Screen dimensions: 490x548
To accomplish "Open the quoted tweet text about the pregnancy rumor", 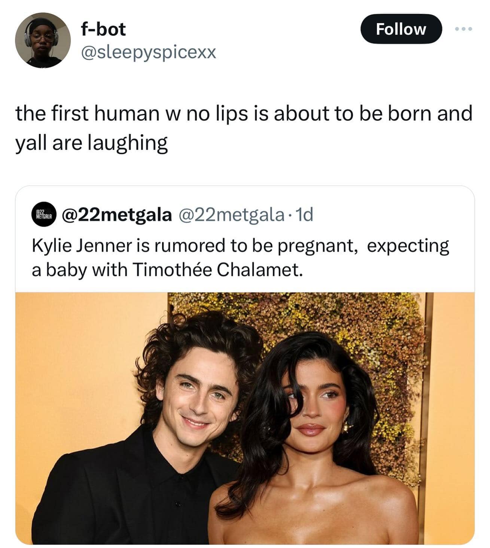I will point(240,258).
